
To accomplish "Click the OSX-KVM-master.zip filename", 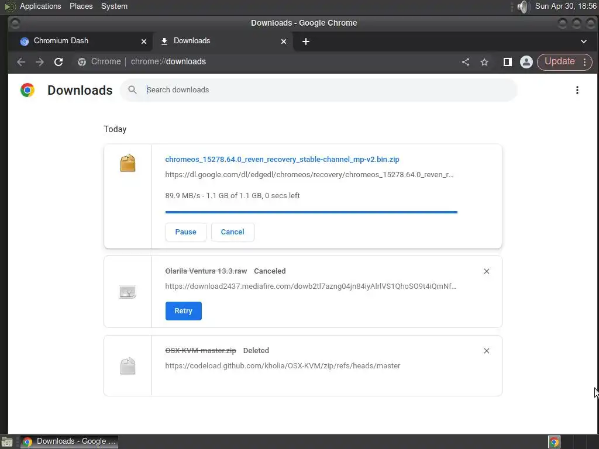I will (201, 351).
